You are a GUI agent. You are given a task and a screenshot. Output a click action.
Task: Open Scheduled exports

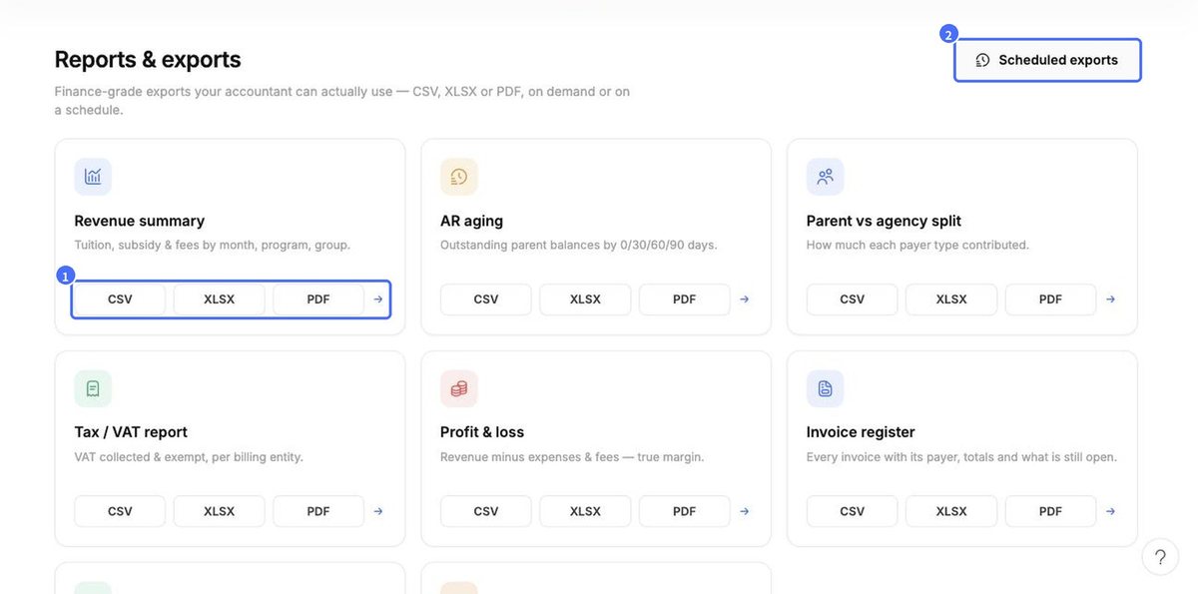pos(1047,60)
